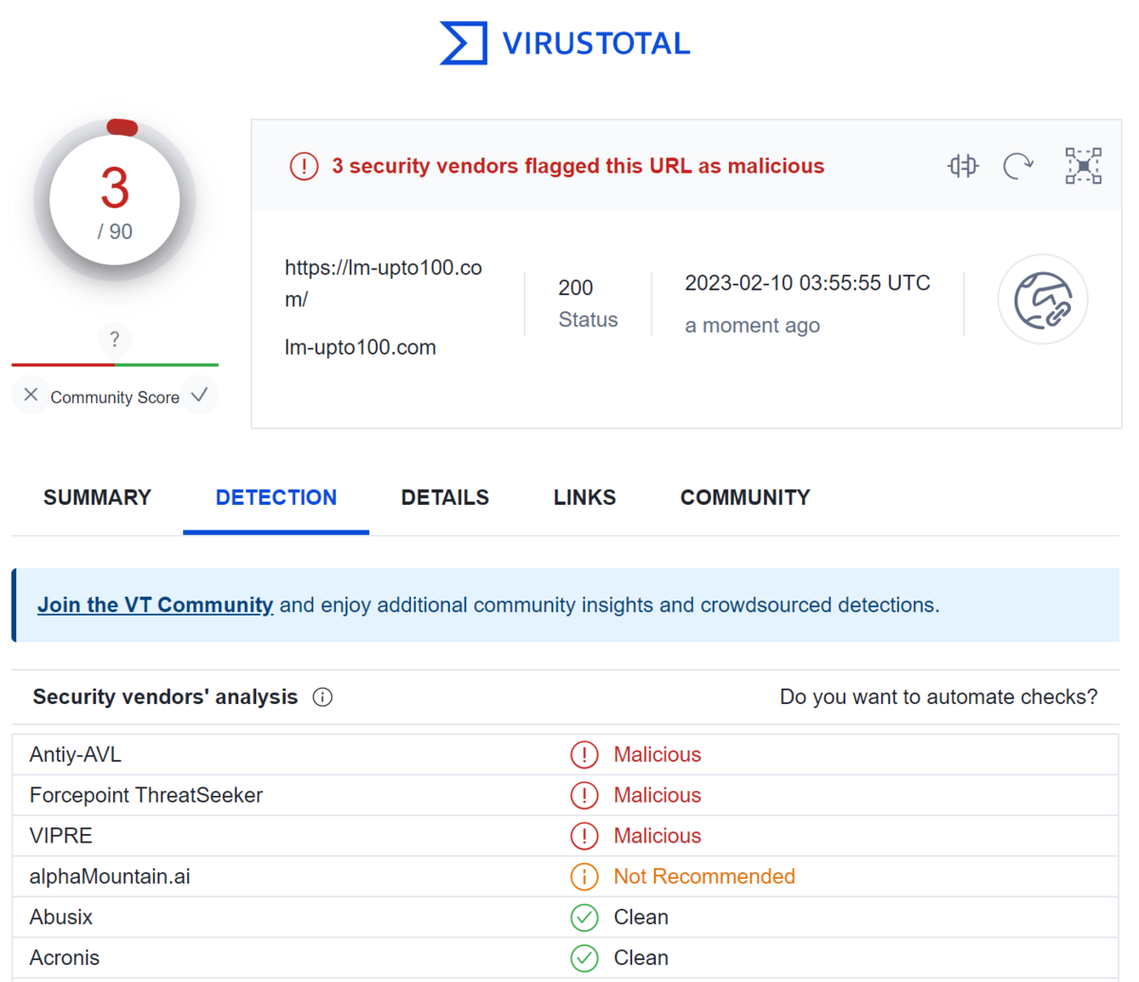Click the 3 / 90 detection score gauge

point(115,201)
